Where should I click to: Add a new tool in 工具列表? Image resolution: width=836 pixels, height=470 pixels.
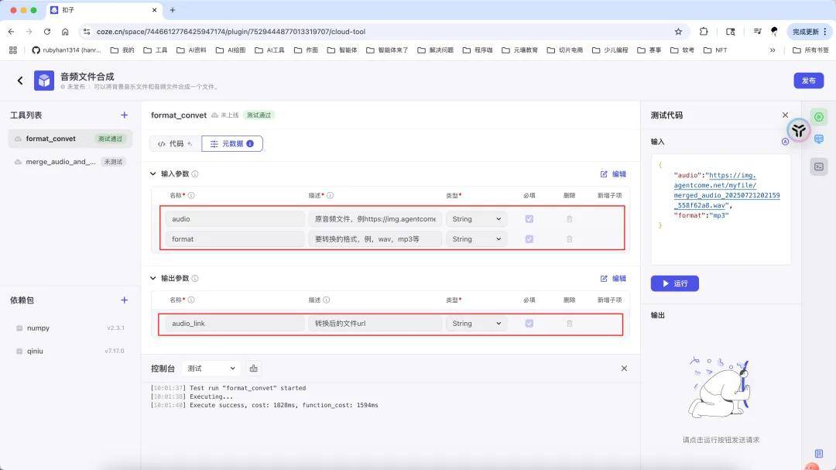coord(124,115)
